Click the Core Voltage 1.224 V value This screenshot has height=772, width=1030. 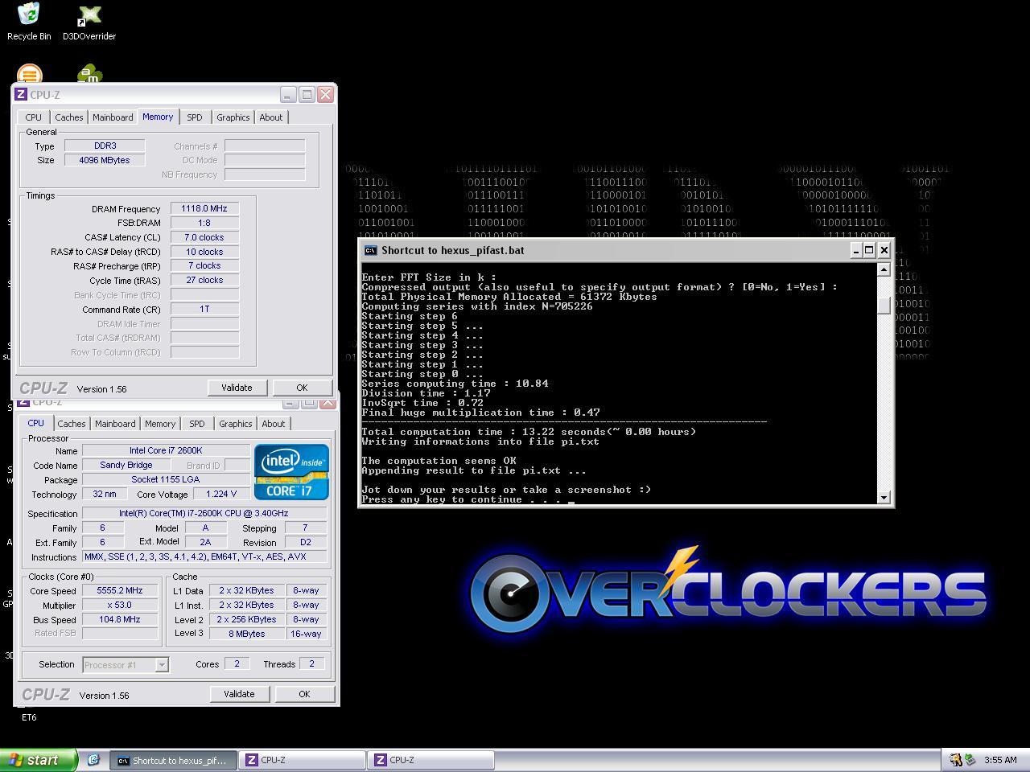pos(221,494)
